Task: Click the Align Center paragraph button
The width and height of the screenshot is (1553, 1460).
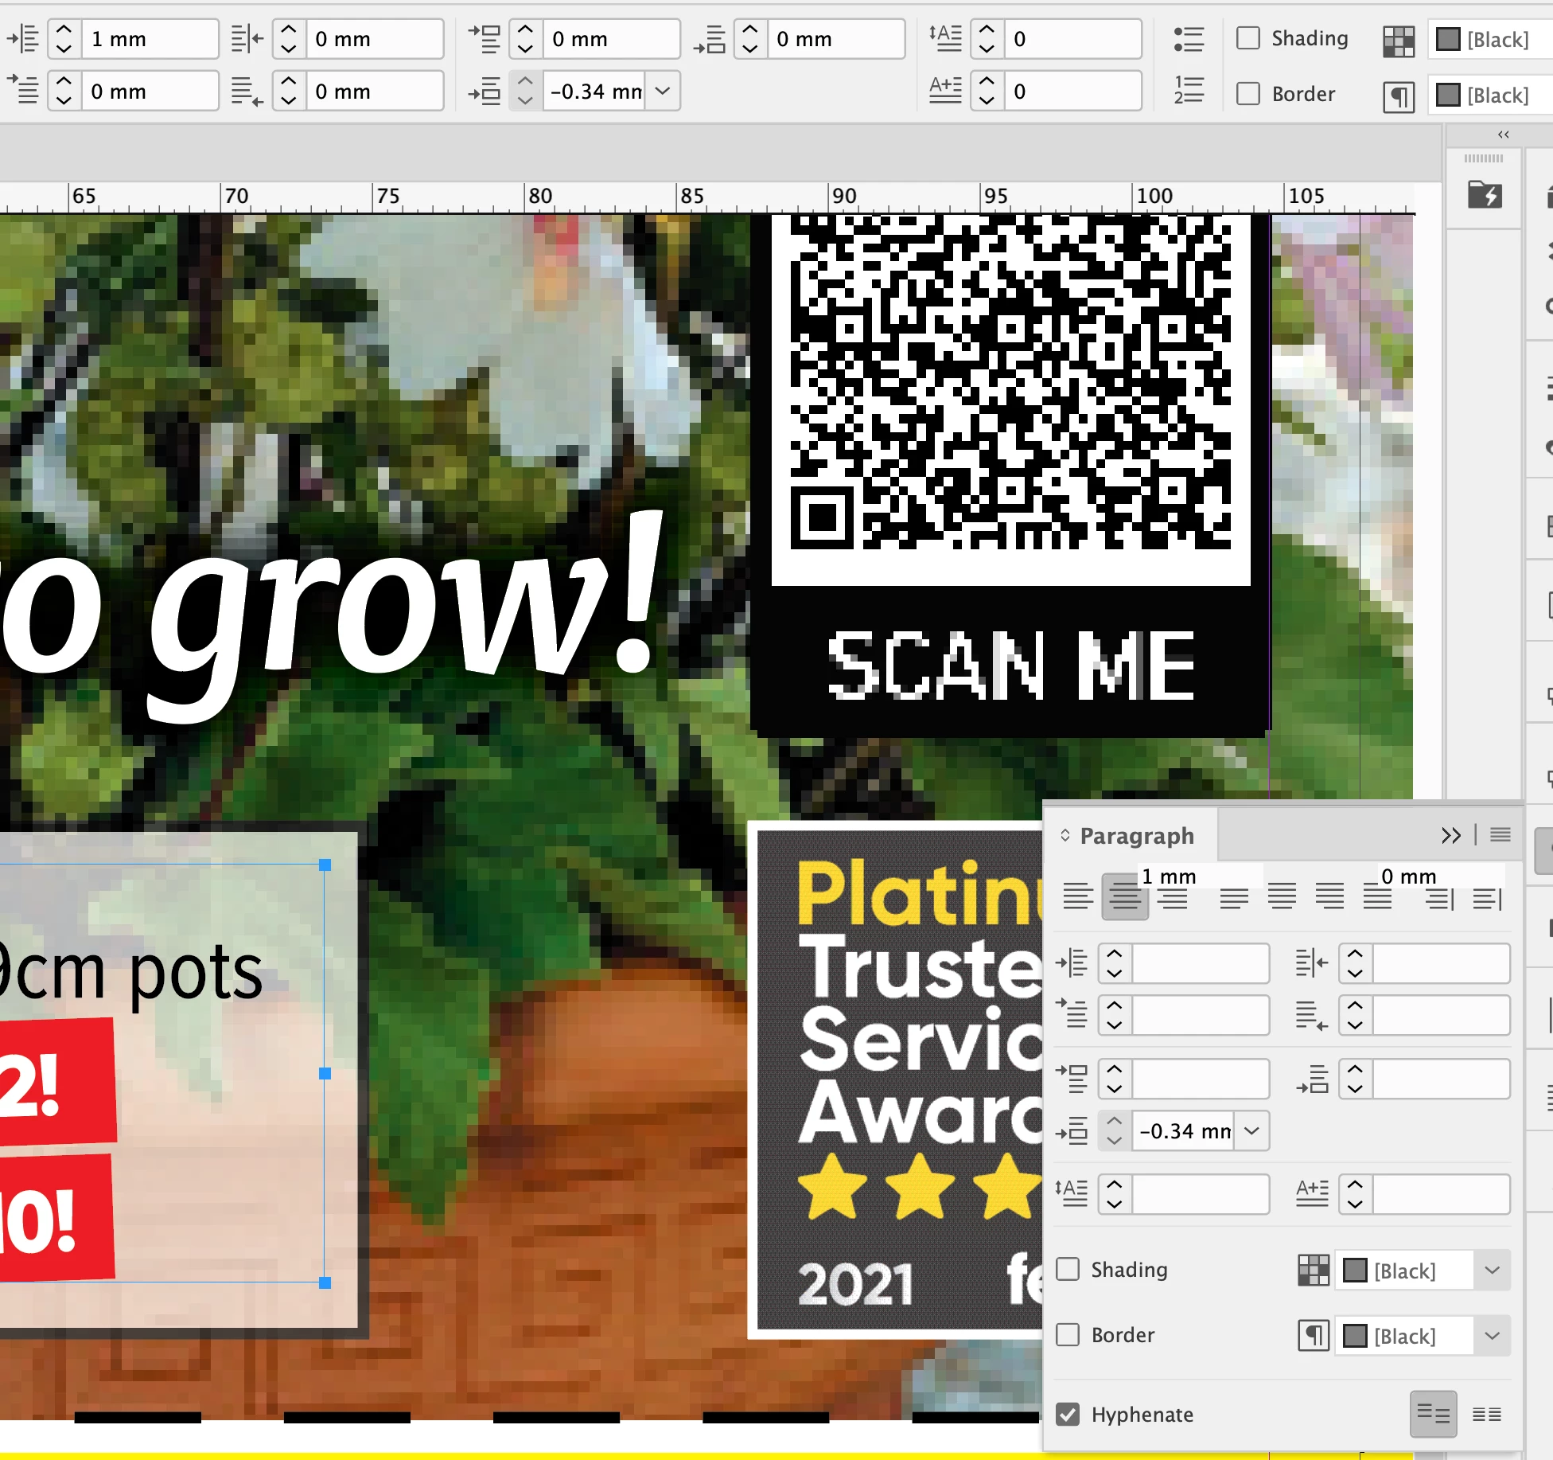Action: [x=1124, y=897]
